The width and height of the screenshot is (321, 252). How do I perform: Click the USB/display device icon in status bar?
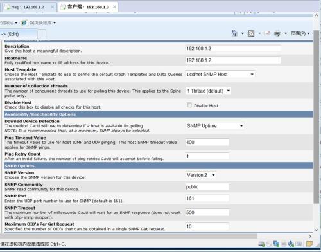pyautogui.click(x=299, y=244)
